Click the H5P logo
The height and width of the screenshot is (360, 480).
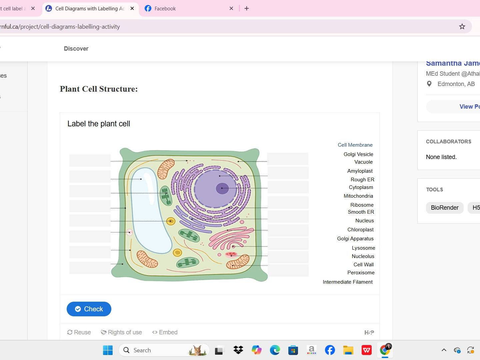click(x=369, y=332)
